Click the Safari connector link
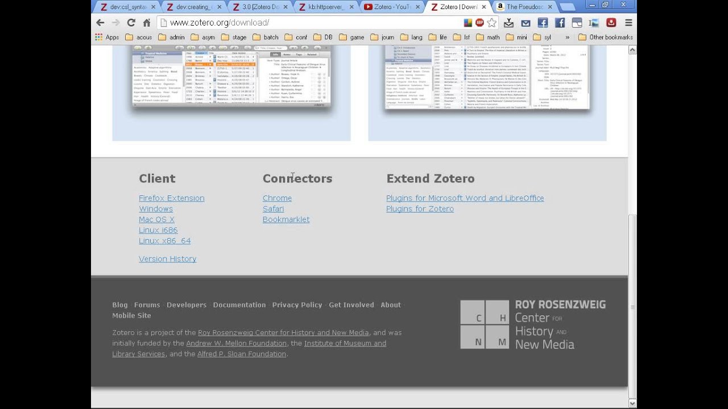Image resolution: width=728 pixels, height=409 pixels. (x=273, y=209)
